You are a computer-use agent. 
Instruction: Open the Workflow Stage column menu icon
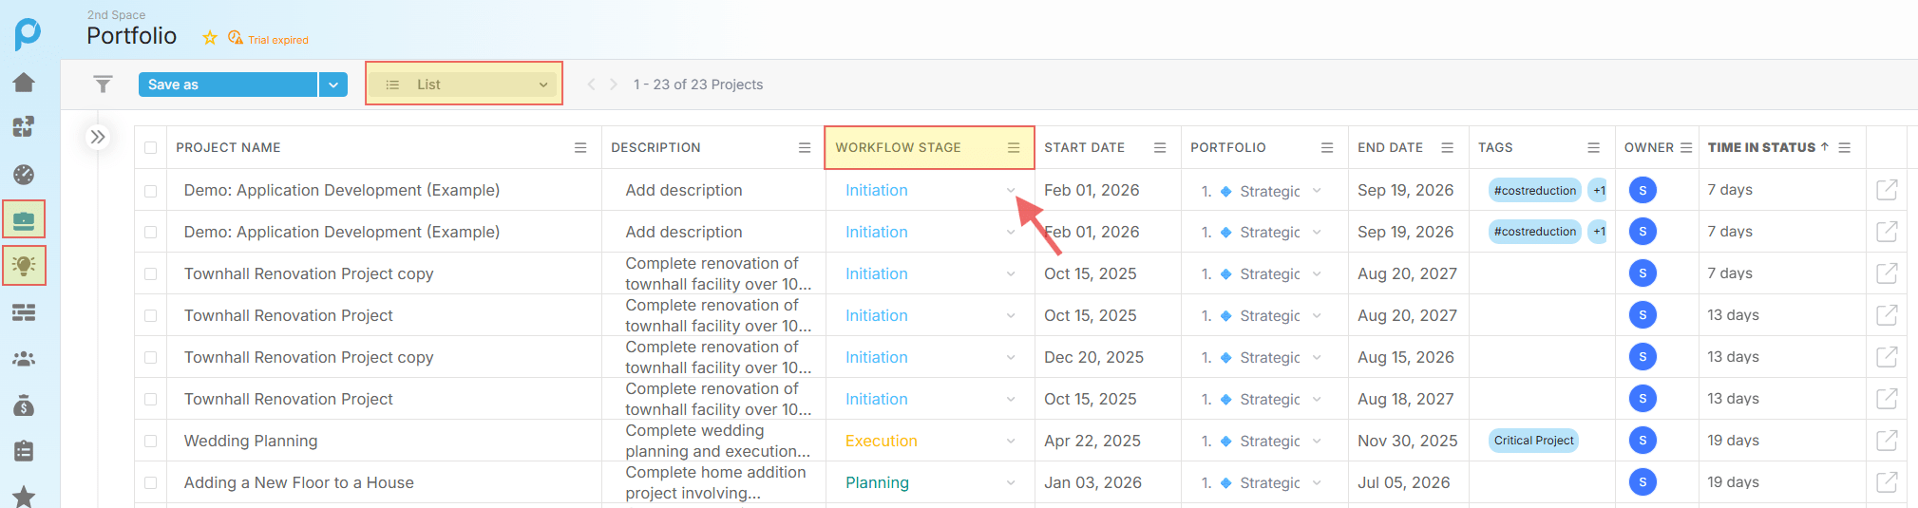click(x=1014, y=148)
